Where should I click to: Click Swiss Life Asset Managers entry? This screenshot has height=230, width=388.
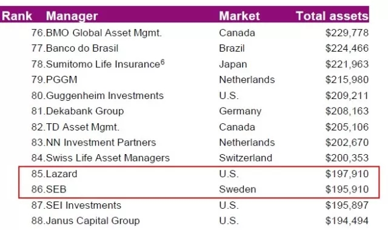pos(108,158)
